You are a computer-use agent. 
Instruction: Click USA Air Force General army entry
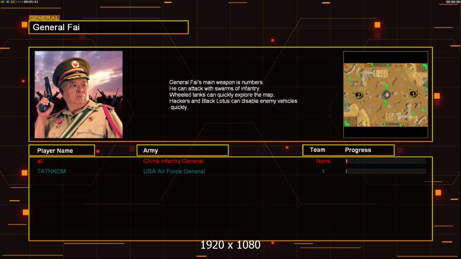174,171
